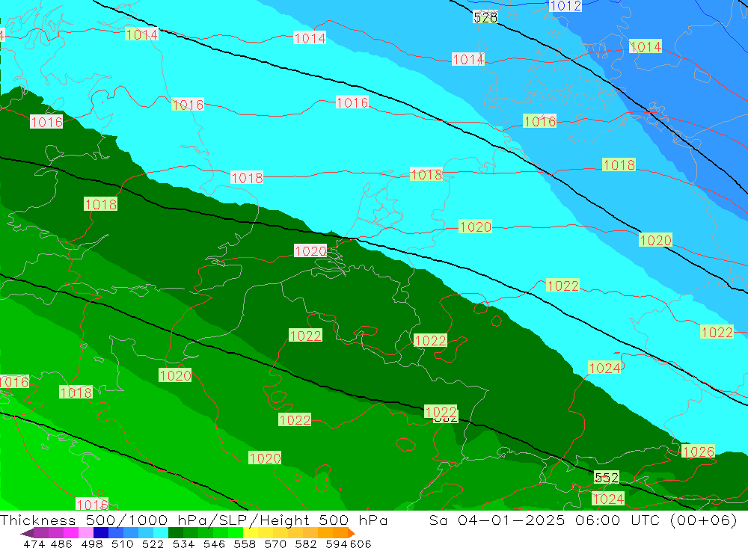The height and width of the screenshot is (548, 748).
Task: Click the legend value 534
Action: click(184, 544)
